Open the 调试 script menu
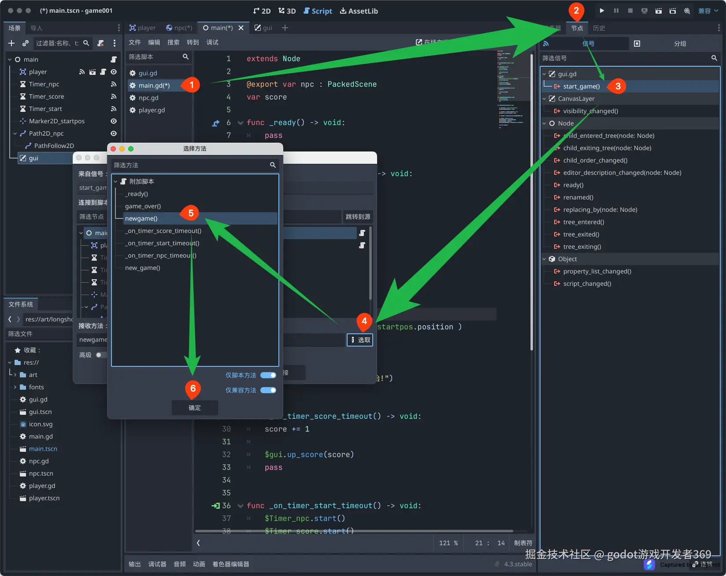This screenshot has height=576, width=726. (x=212, y=42)
